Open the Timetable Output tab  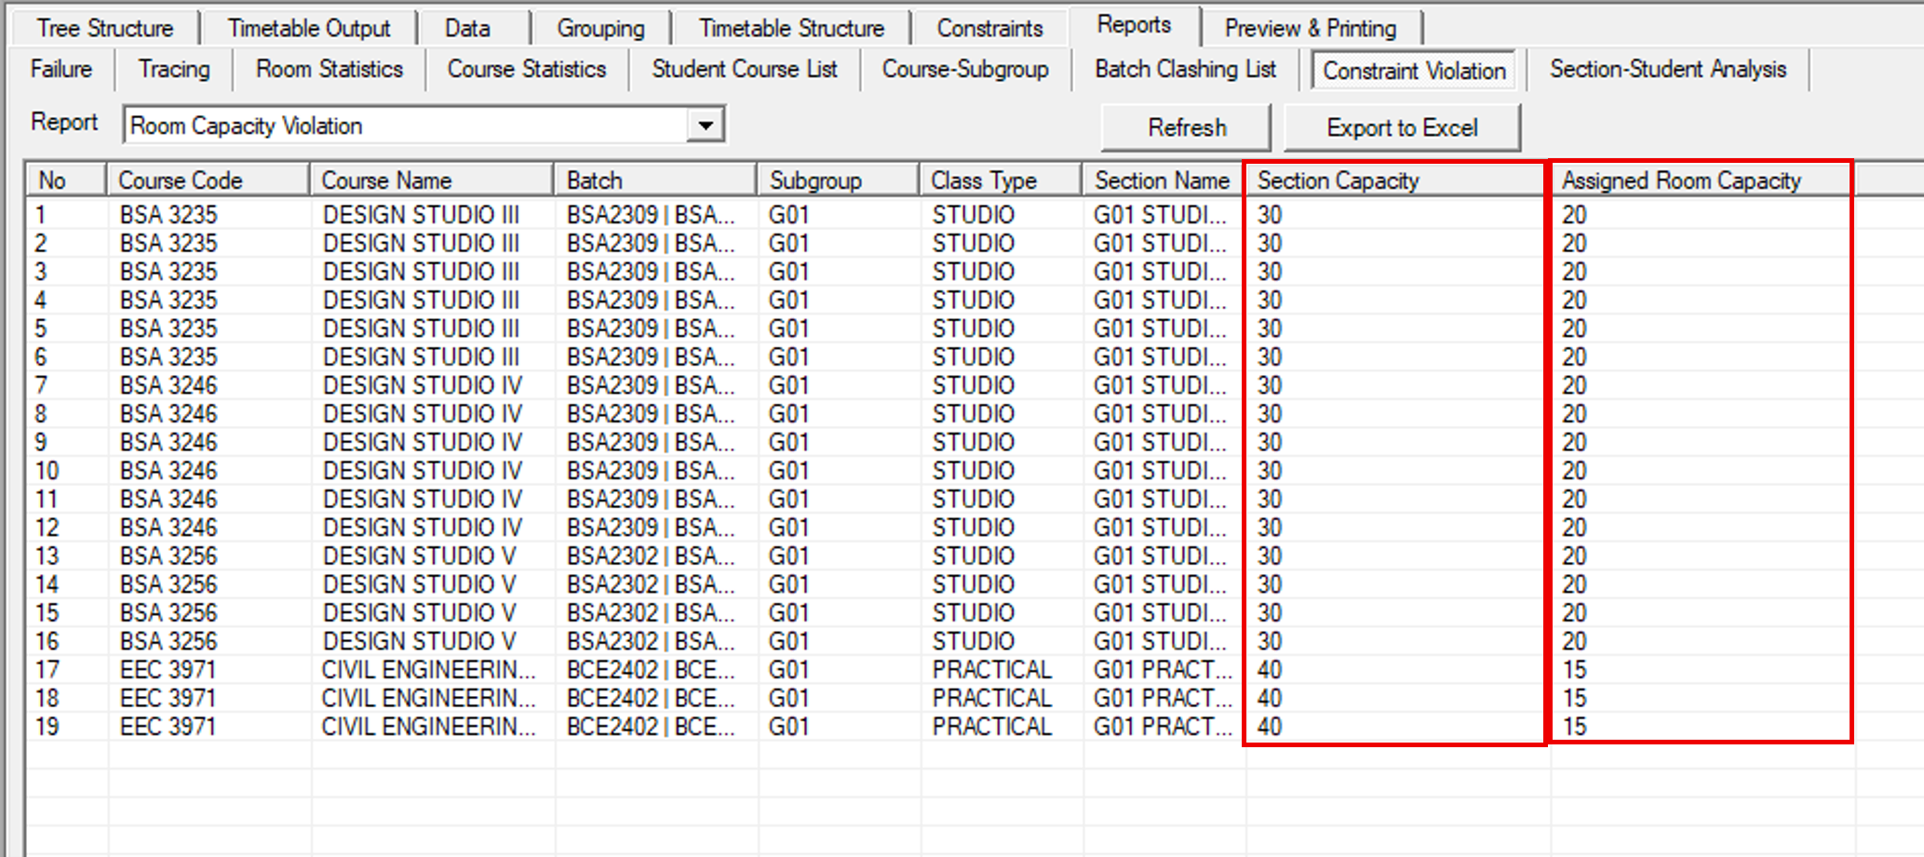[x=309, y=28]
